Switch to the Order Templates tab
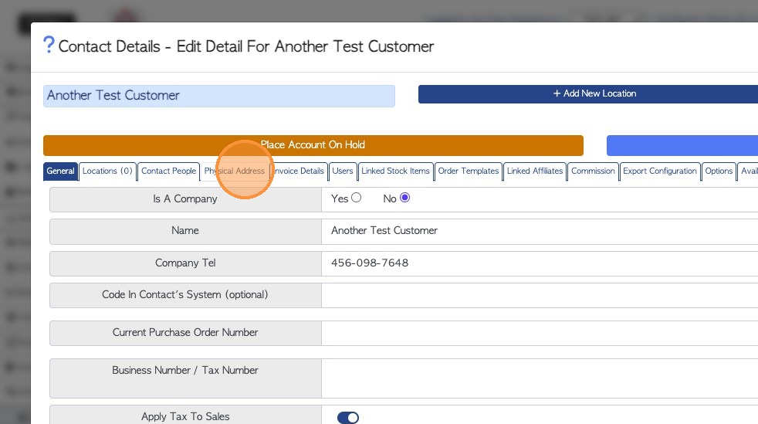The height and width of the screenshot is (424, 758). click(x=469, y=171)
